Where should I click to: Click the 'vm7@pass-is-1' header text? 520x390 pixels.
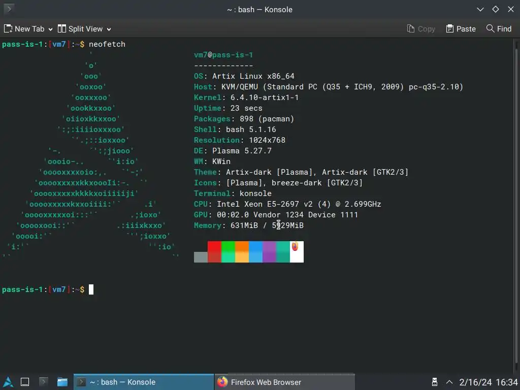pos(223,55)
